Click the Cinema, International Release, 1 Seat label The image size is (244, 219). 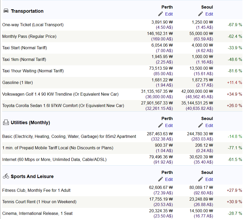click(37, 213)
